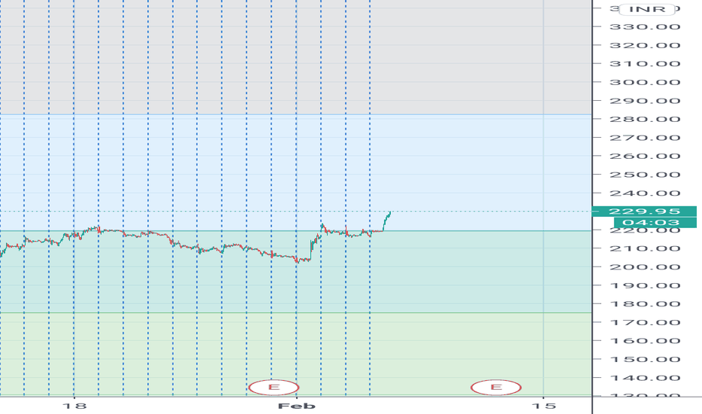Click the 170.00 price axis label
Screen dimensions: 702x414
tap(645, 323)
